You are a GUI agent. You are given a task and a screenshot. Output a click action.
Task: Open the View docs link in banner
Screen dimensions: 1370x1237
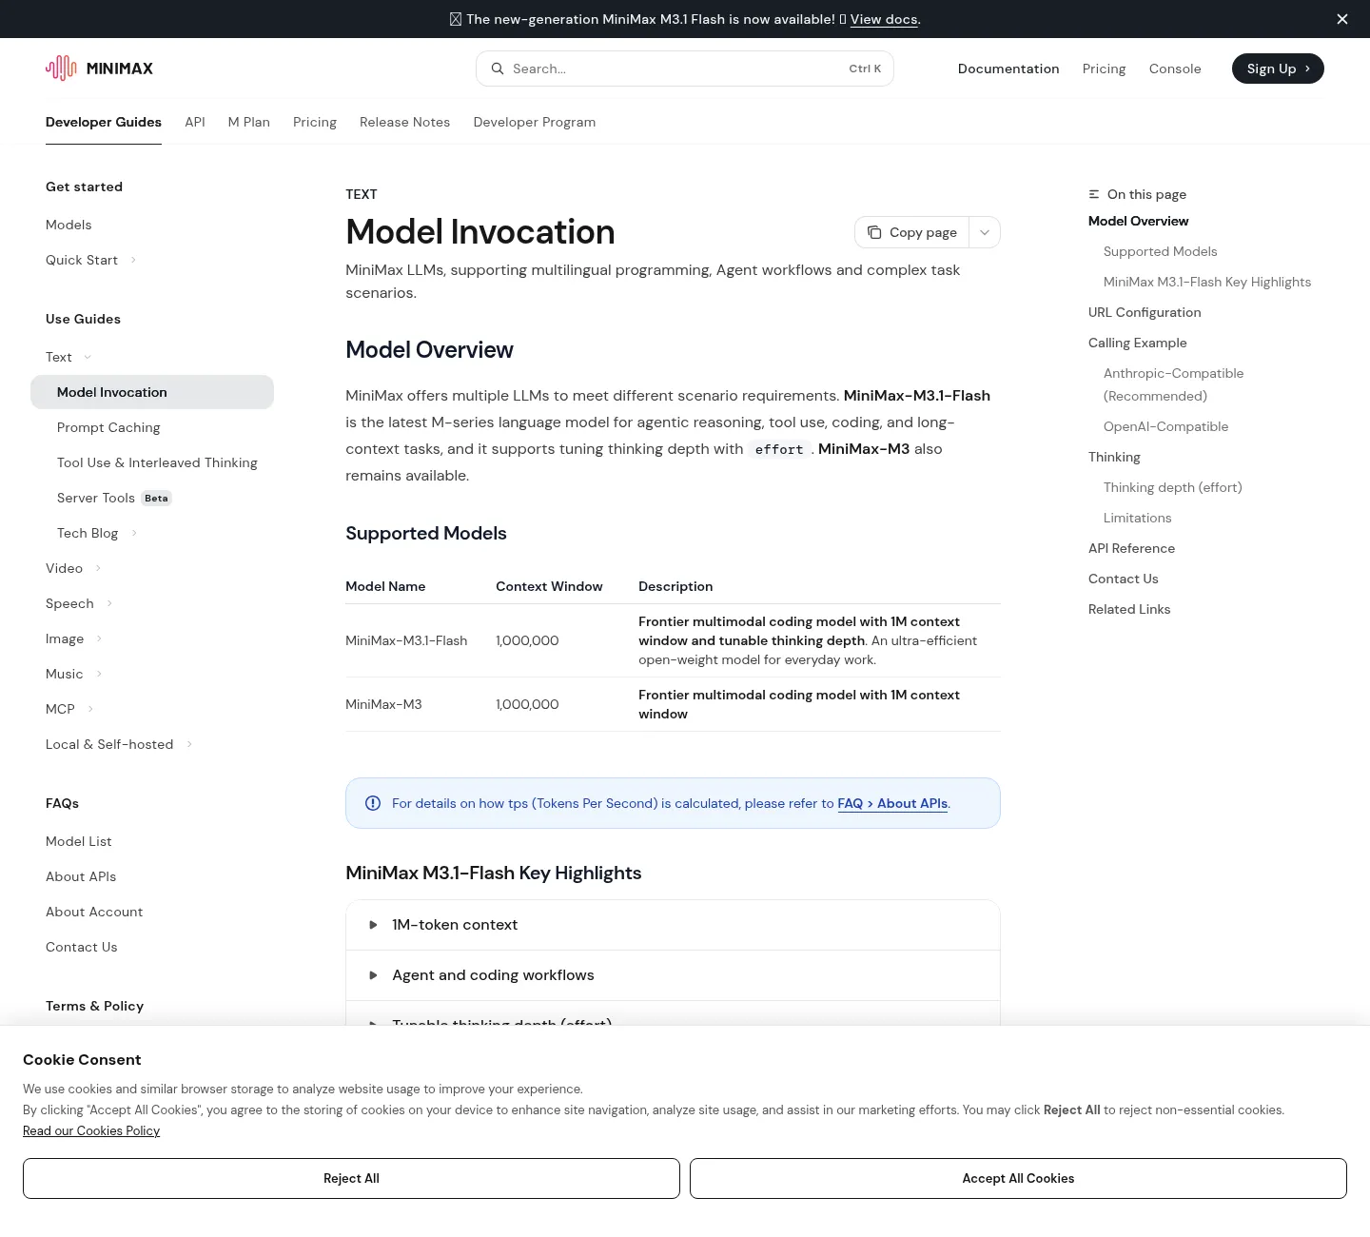tap(884, 19)
